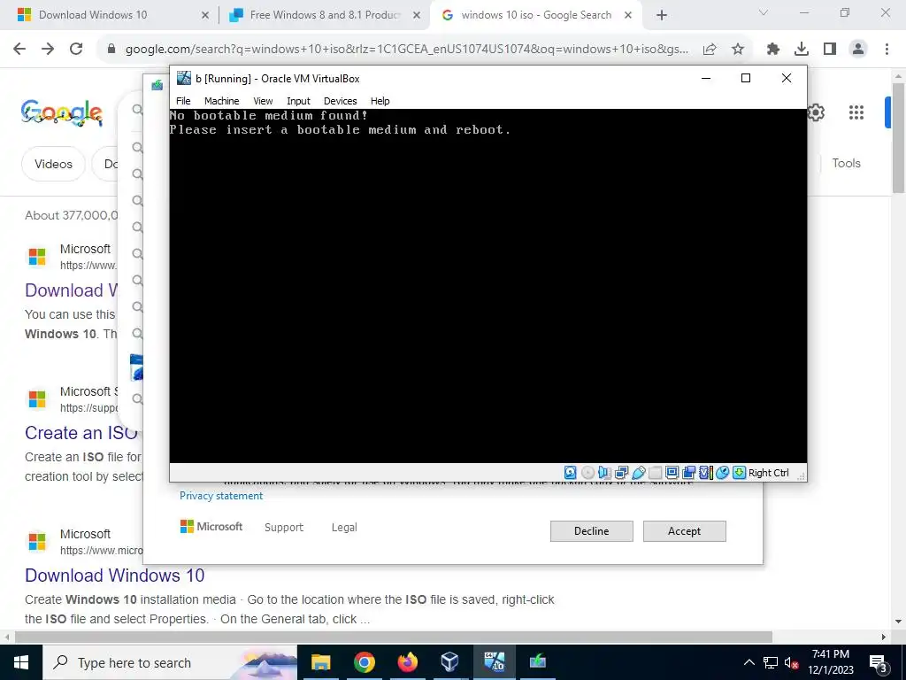Screen dimensions: 906x680
Task: Open File Explorer from the taskbar
Action: tap(320, 662)
